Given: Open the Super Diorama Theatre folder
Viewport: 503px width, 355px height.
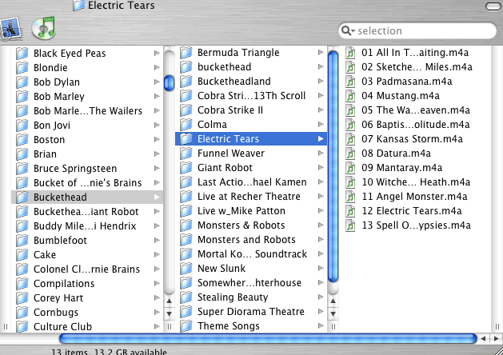Looking at the screenshot, I should pos(251,311).
